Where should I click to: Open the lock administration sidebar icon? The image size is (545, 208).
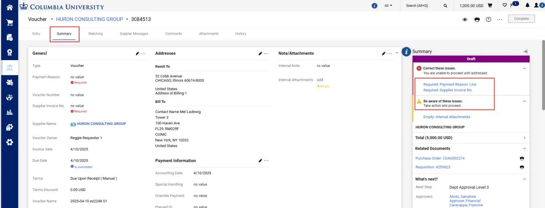(9, 127)
